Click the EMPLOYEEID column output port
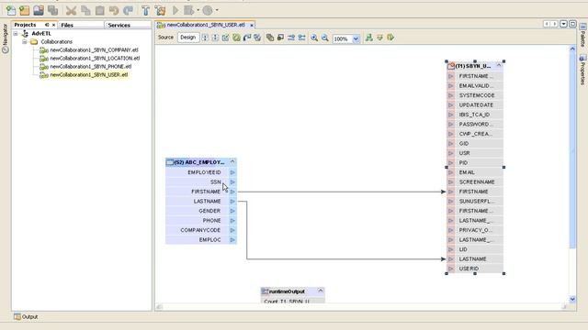Screen dimensions: 588x330 coord(232,172)
